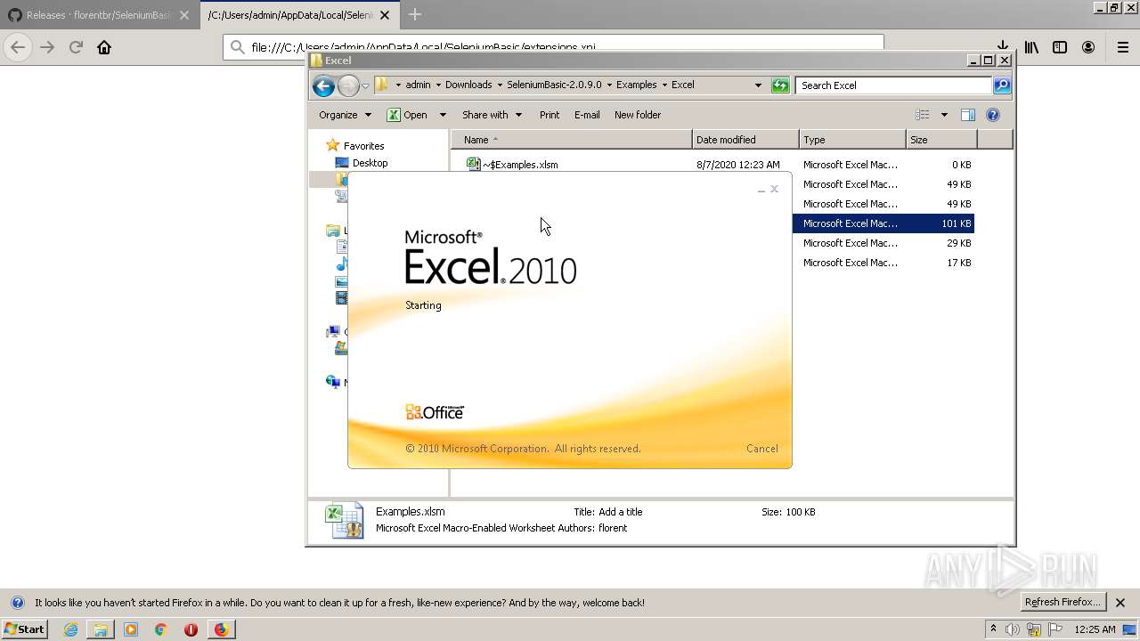
Task: Click Add a title in details pane
Action: pos(620,512)
